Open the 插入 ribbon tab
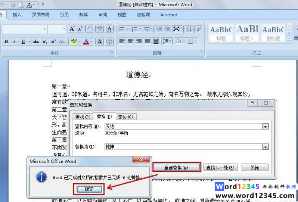298x202 pixels. point(17,15)
